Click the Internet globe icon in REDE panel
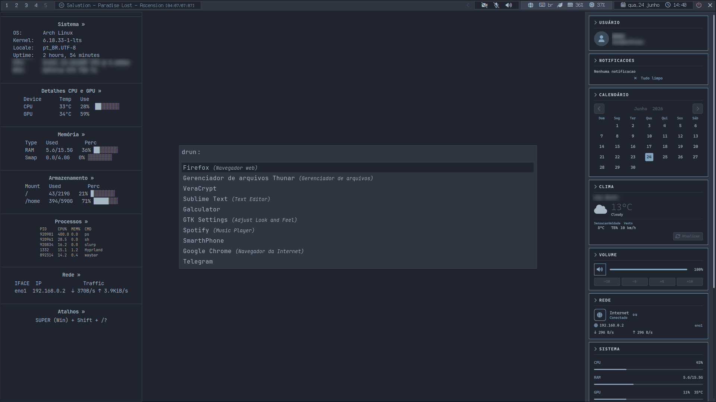Viewport: 716px width, 402px height. coord(600,315)
